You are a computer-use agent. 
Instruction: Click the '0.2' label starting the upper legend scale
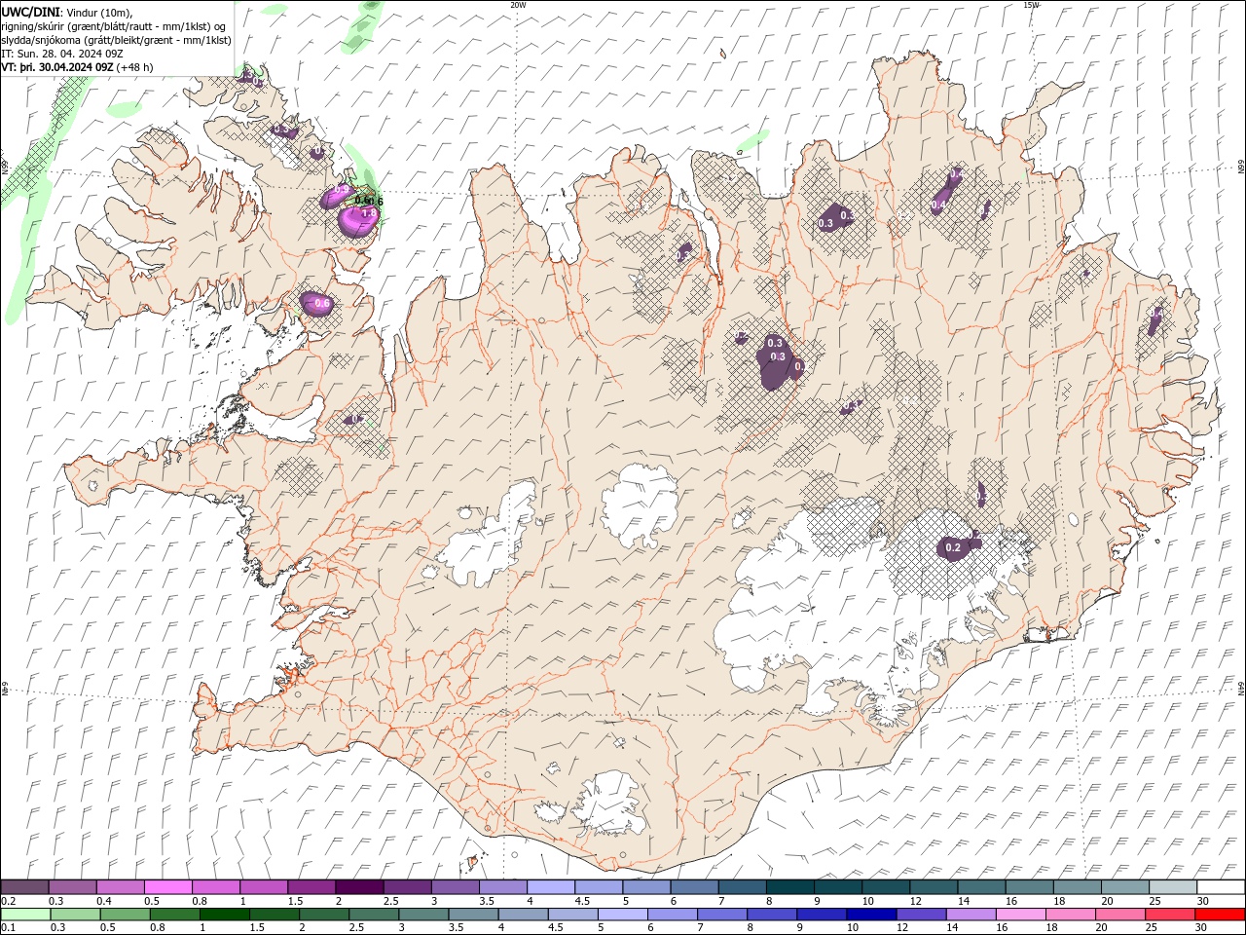click(8, 901)
